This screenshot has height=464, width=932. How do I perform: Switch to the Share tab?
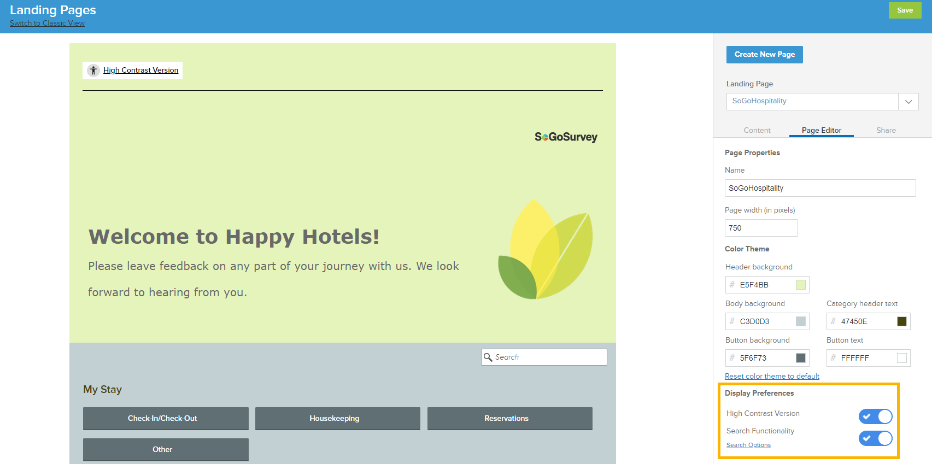886,130
